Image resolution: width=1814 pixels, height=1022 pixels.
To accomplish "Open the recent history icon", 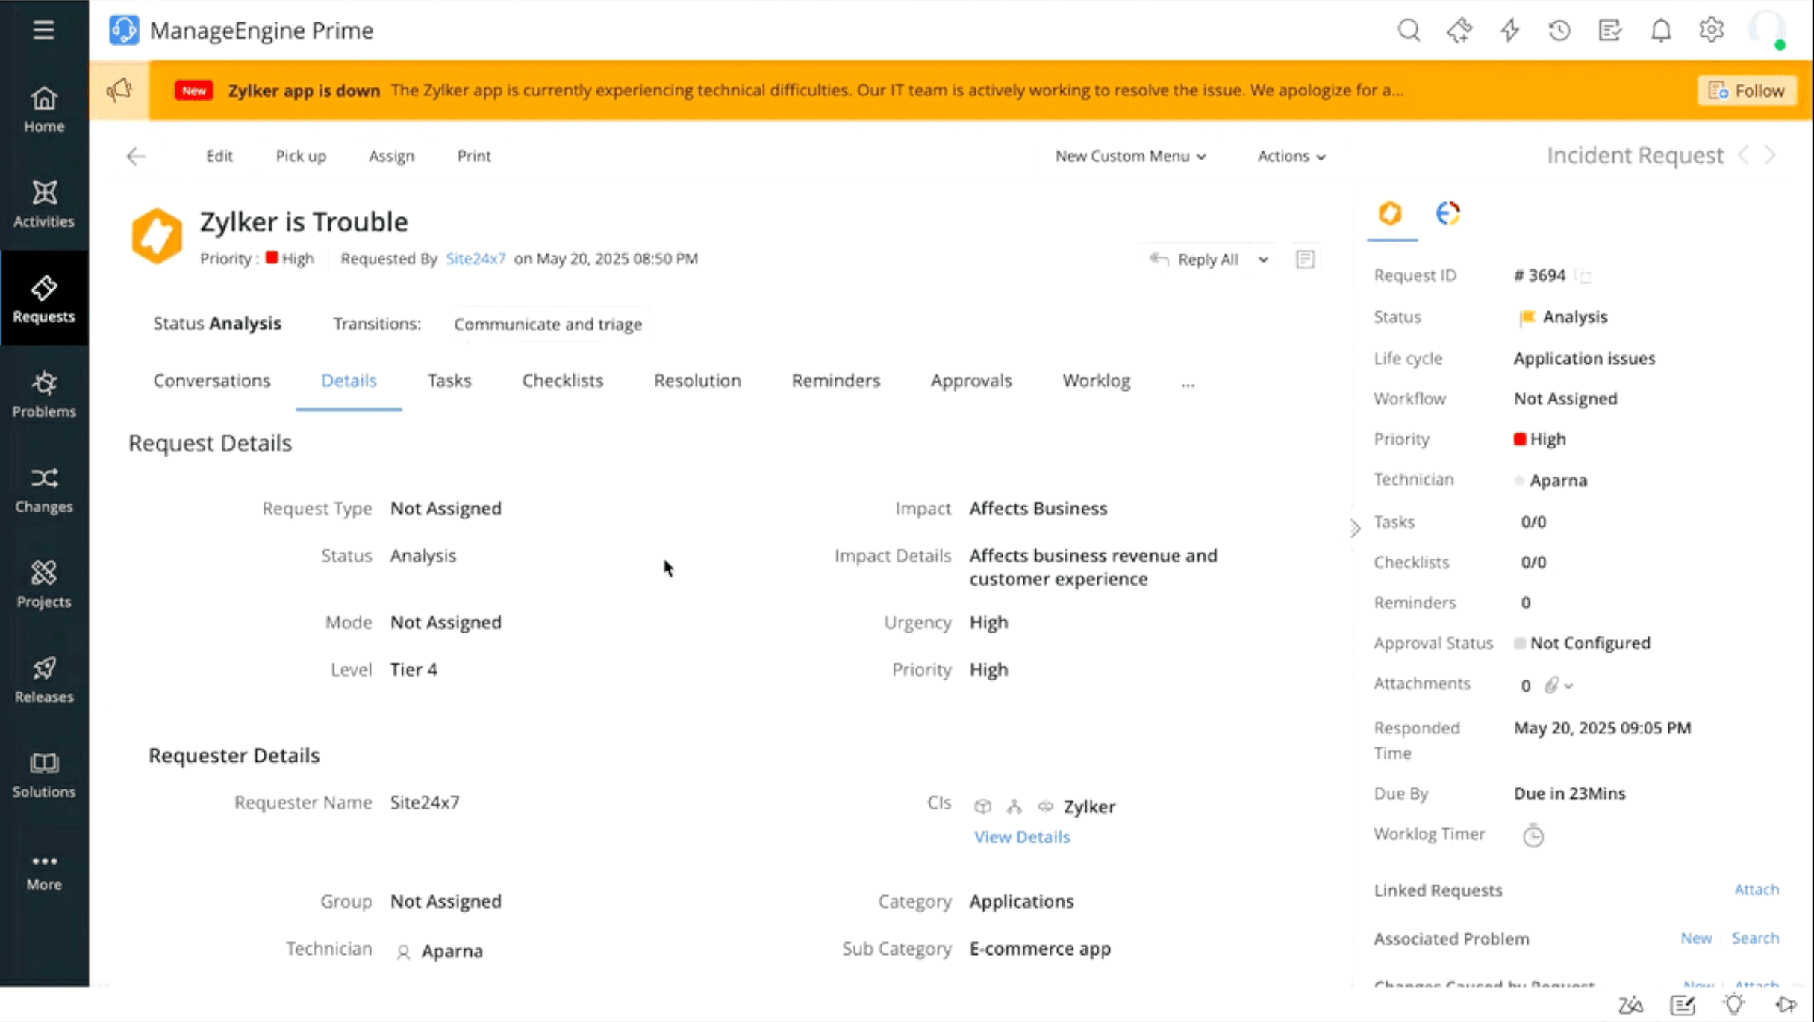I will coord(1559,31).
